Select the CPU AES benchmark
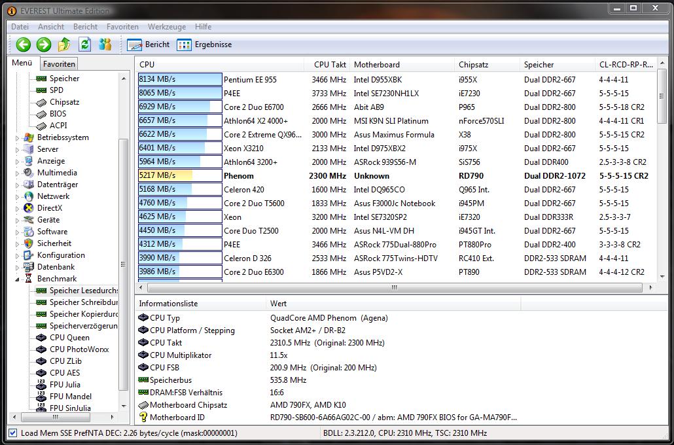Image resolution: width=674 pixels, height=445 pixels. (x=65, y=373)
